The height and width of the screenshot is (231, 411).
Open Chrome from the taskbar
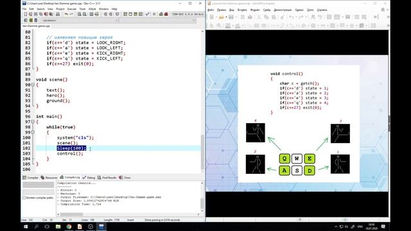point(69,227)
